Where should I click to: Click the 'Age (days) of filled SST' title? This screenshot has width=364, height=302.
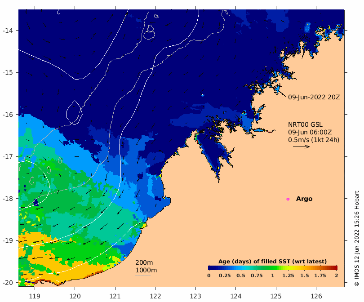[272, 262]
